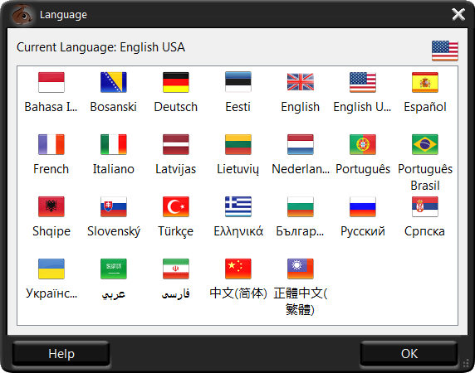
Task: Choose the Arabic Saudi flag icon
Action: (114, 269)
